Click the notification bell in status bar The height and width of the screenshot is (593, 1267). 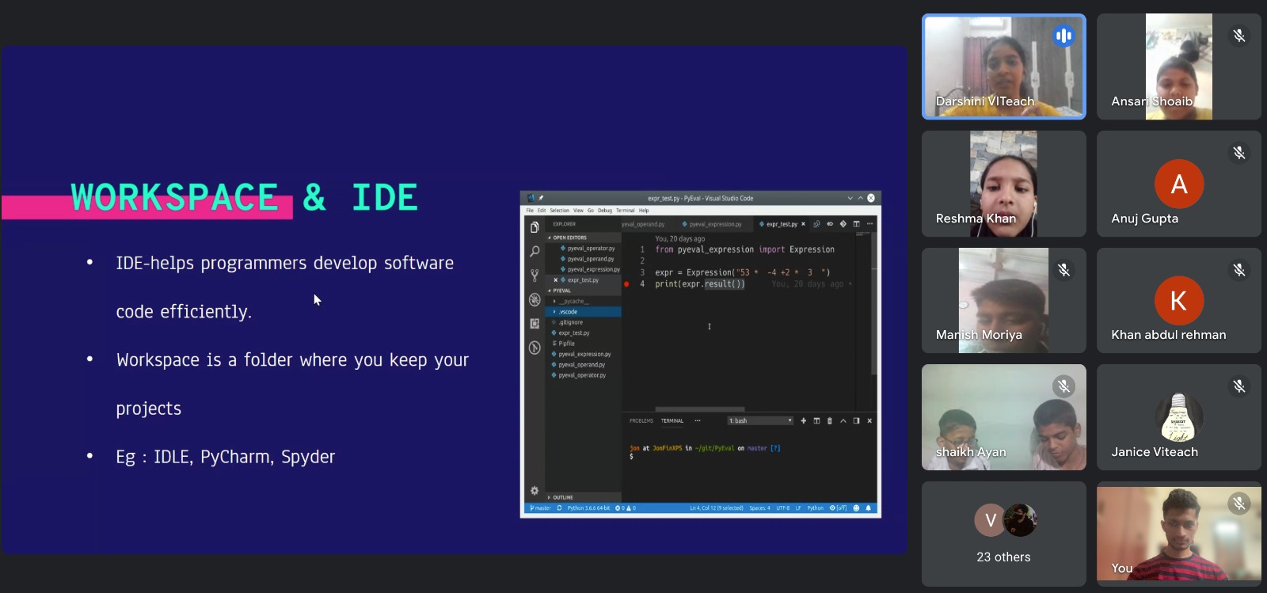click(868, 508)
